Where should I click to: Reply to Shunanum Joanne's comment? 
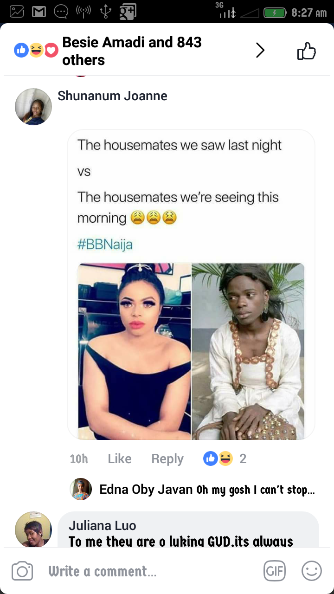[167, 459]
